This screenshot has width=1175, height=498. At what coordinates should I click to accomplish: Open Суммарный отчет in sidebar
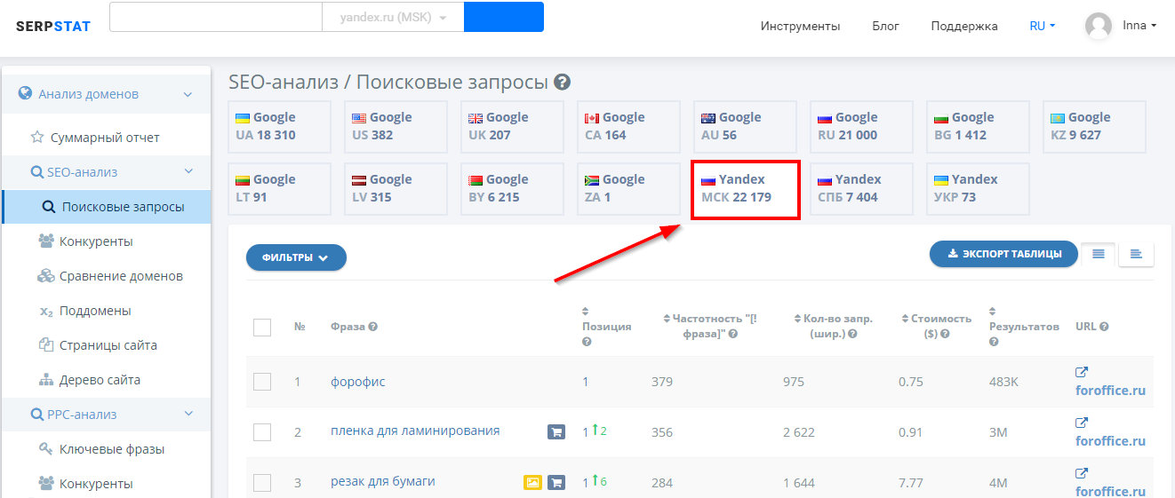click(106, 138)
